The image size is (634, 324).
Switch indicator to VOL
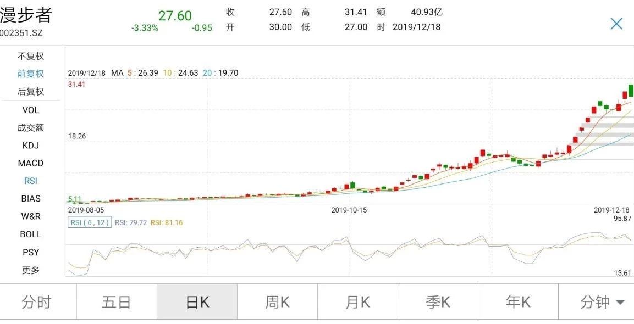[x=31, y=110]
